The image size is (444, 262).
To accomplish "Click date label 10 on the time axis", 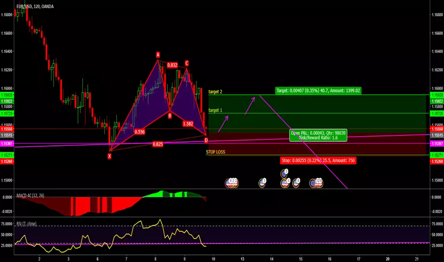I will [213, 259].
